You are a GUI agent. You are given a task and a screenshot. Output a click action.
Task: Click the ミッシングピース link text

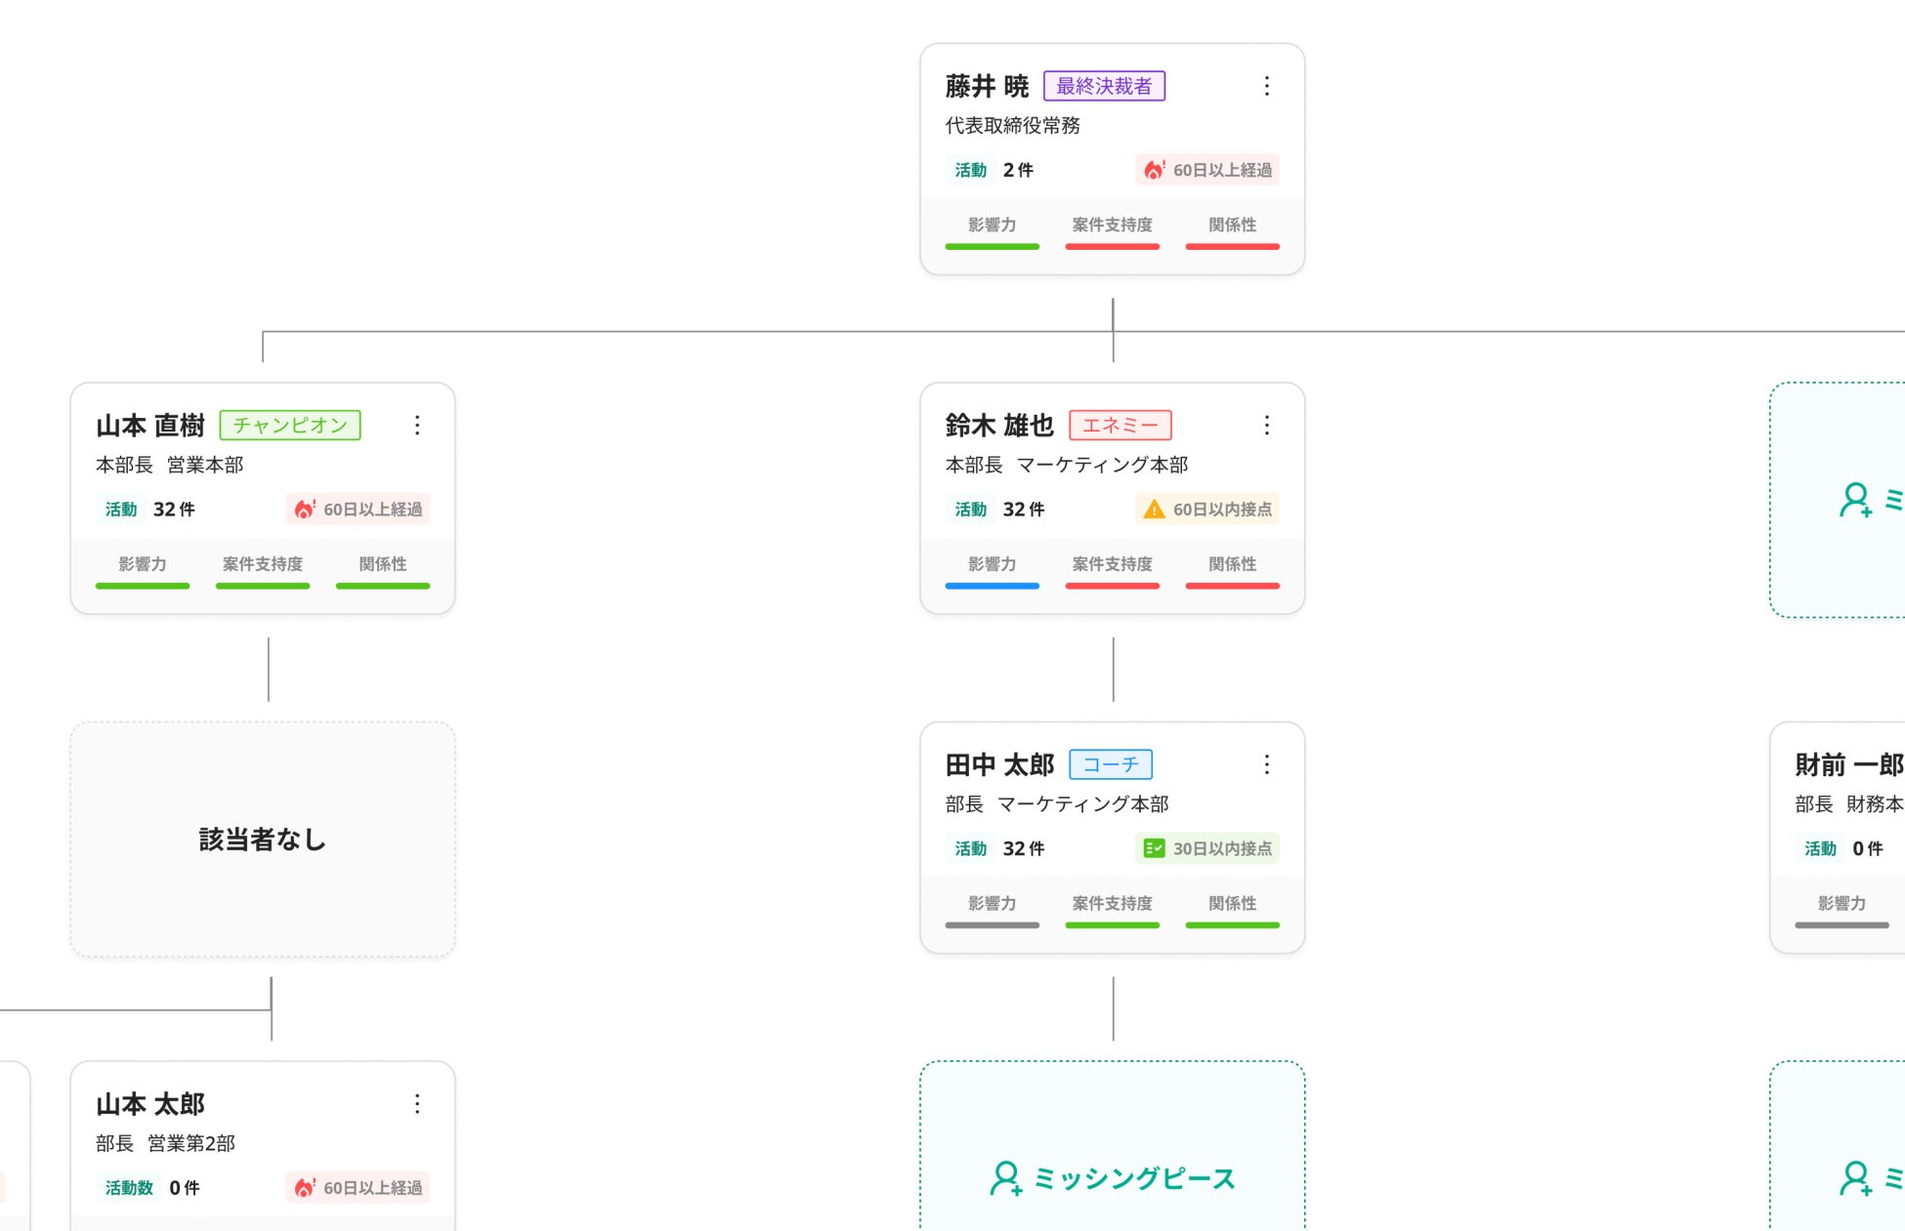(x=1134, y=1178)
